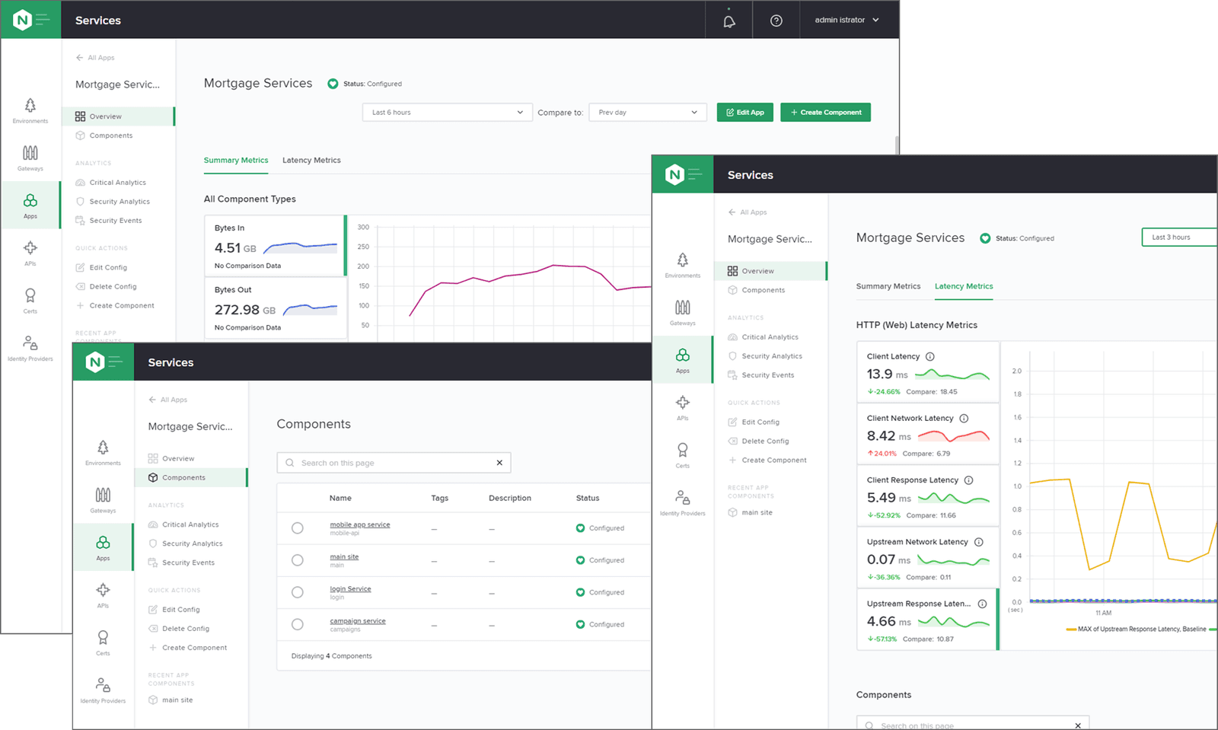Click info icon beside Client Response Latency
The image size is (1218, 730).
(x=968, y=480)
